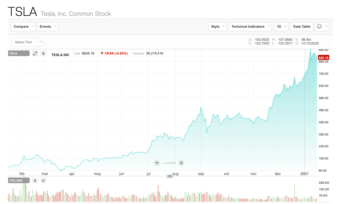The height and width of the screenshot is (204, 341).
Task: Click the zoom slider bar between minus and plus
Action: point(169,163)
